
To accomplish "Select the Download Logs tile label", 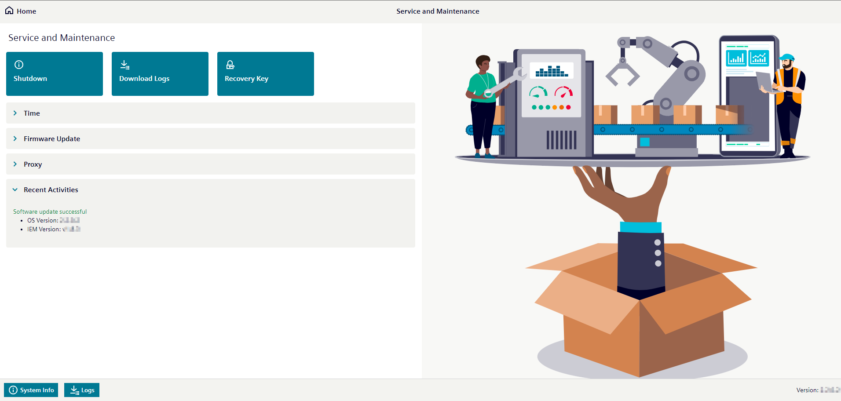I will coord(144,79).
